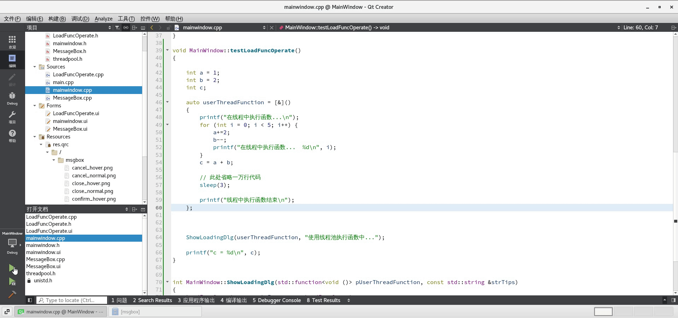Fold the for loop at line 49
The height and width of the screenshot is (318, 678).
(168, 124)
